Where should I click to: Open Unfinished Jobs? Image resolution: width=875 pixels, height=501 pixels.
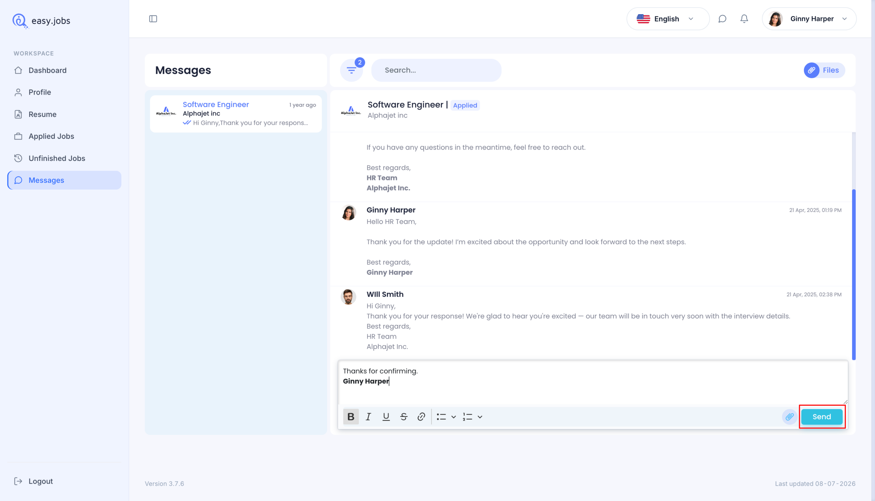pos(64,158)
